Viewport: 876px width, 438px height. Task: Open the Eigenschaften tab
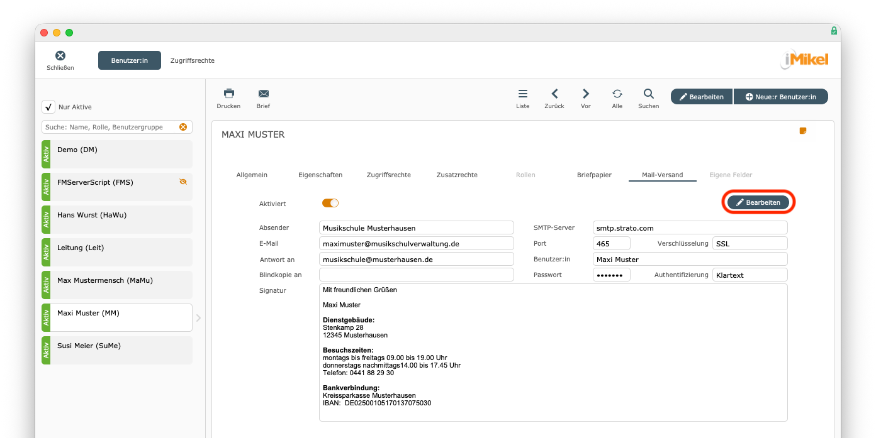[x=320, y=175]
